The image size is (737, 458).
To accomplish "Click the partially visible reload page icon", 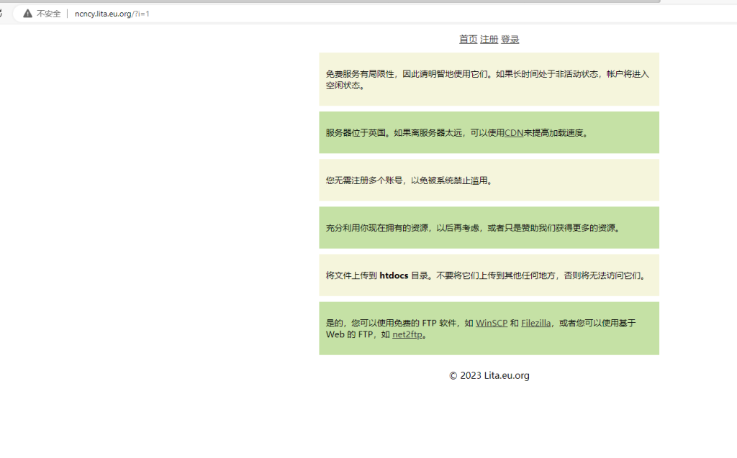I will point(1,14).
